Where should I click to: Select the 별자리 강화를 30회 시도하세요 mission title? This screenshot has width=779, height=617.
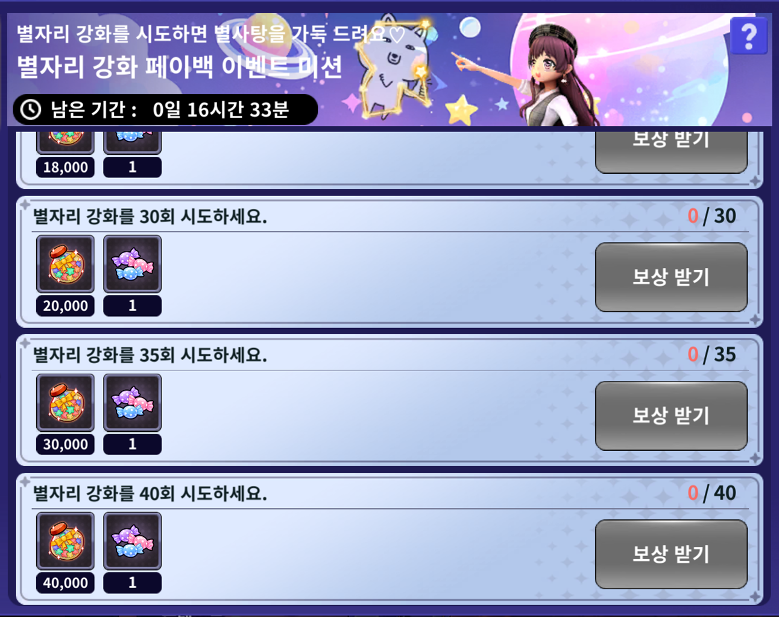150,217
